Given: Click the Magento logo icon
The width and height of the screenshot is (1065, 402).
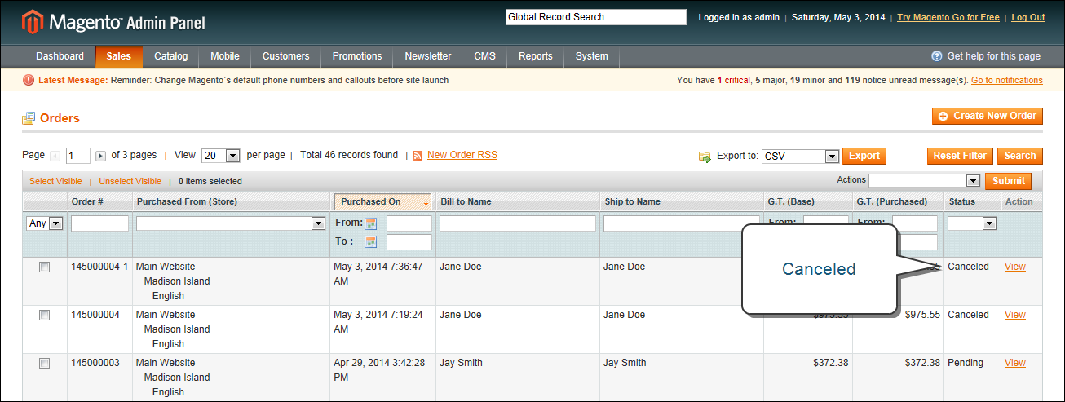Looking at the screenshot, I should point(33,21).
